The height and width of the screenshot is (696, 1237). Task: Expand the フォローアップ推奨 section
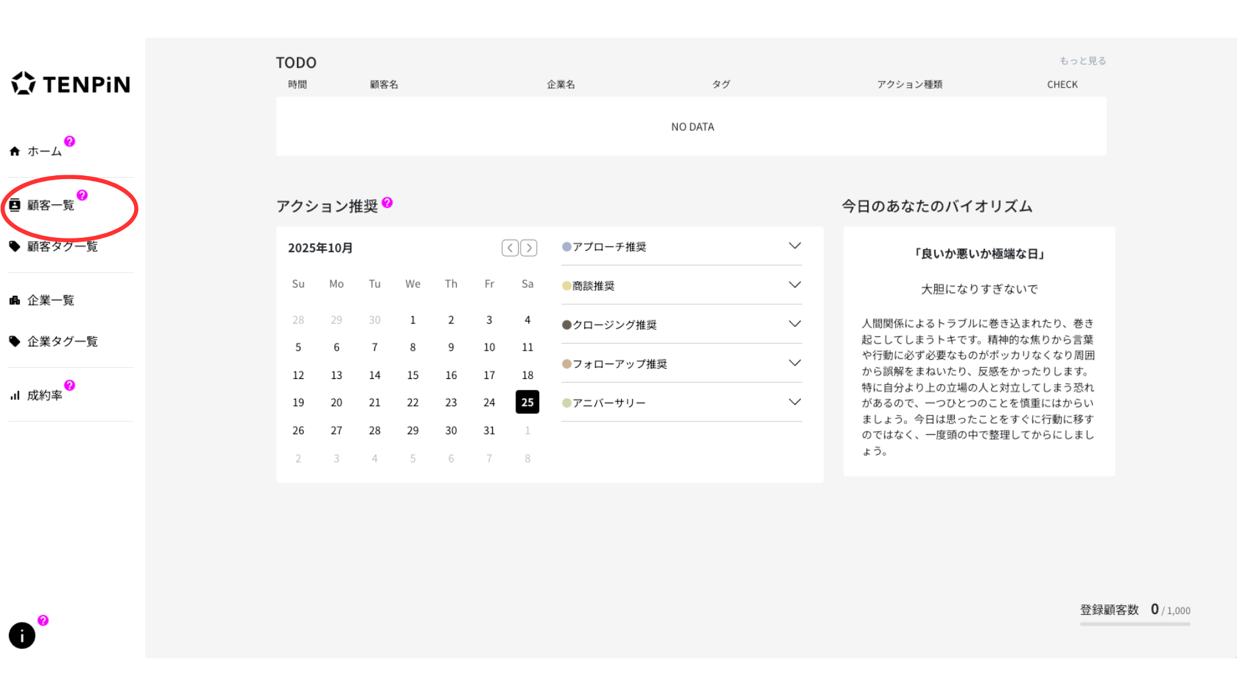(794, 363)
